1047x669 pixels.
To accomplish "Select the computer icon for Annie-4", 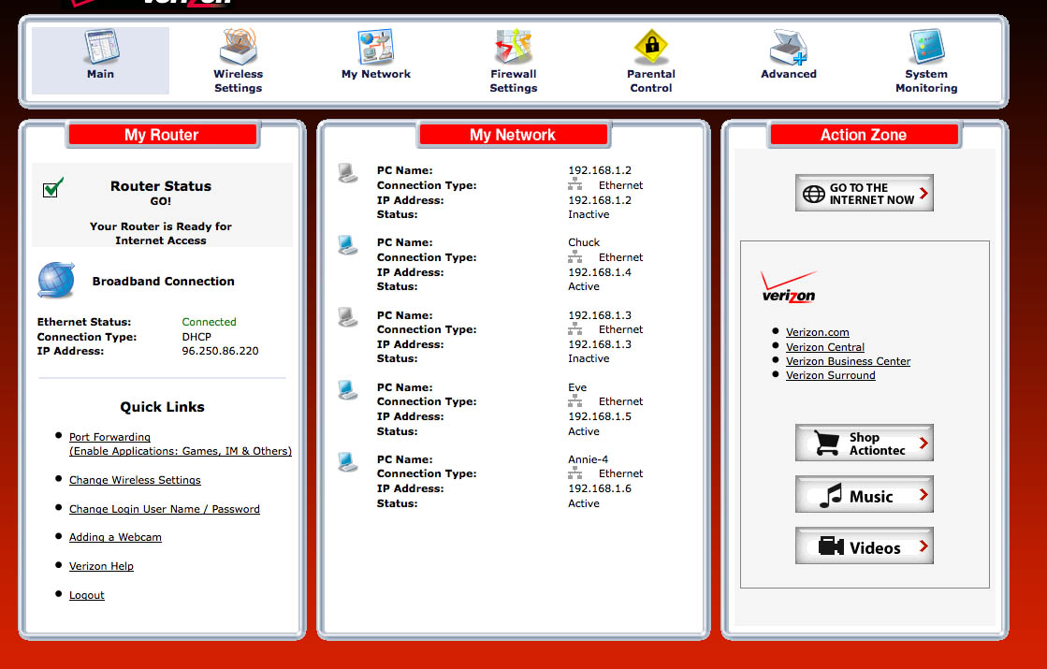I will point(347,461).
